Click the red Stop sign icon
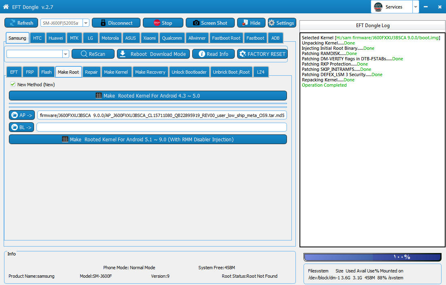Viewport: 446px width, 285px height. pyautogui.click(x=157, y=23)
